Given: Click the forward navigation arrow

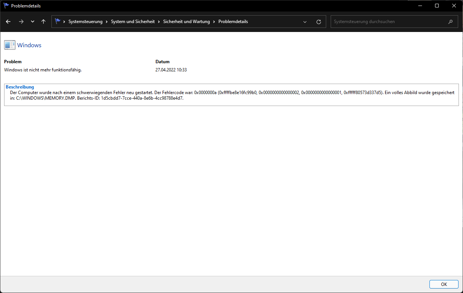Looking at the screenshot, I should click(x=21, y=22).
